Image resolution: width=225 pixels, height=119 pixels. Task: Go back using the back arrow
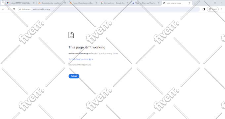click(x=3, y=9)
